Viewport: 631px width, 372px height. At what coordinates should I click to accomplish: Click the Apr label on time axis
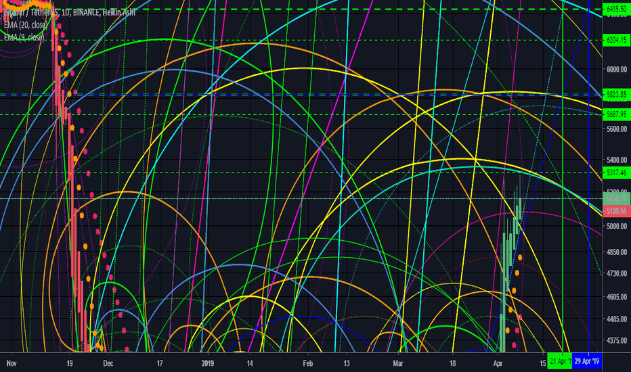498,364
